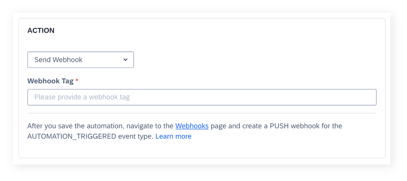Click the word PUSH in the help text
Image resolution: width=407 pixels, height=181 pixels.
tap(279, 126)
